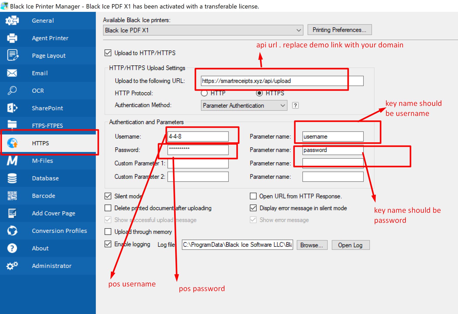This screenshot has height=314, width=458.
Task: Click the Email envelope icon
Action: click(12, 73)
